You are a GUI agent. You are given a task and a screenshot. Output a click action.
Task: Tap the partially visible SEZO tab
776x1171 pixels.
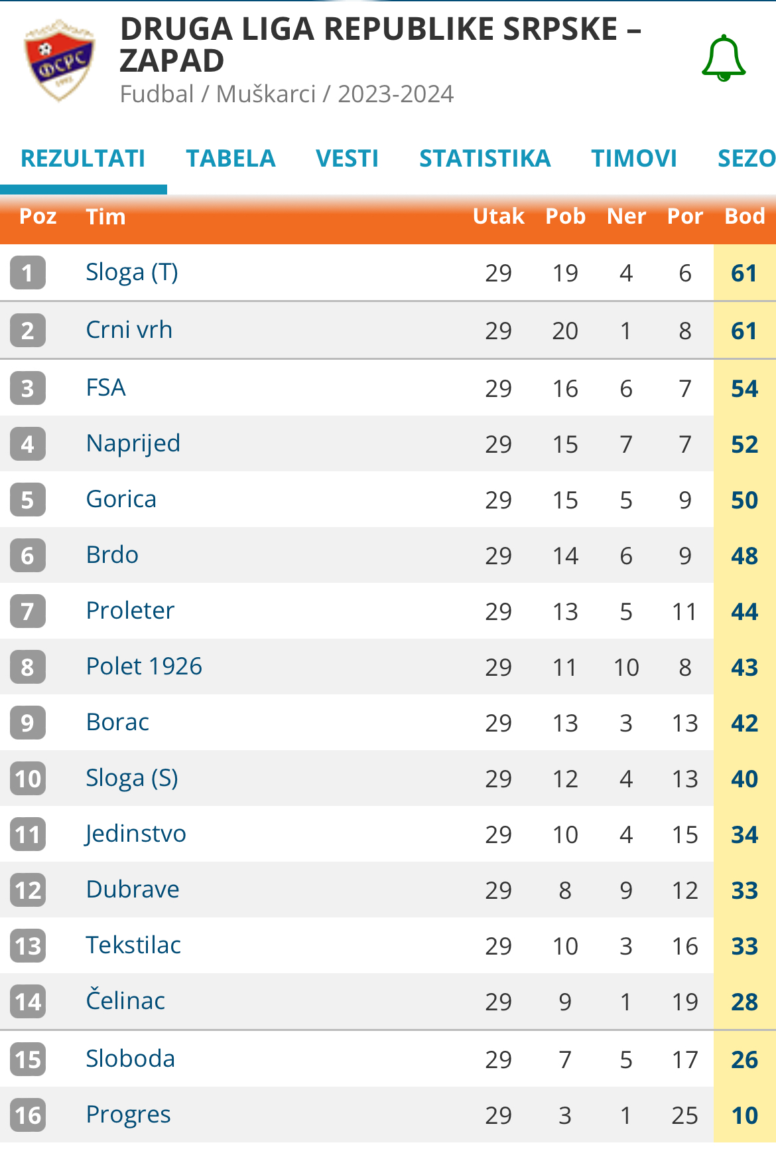pos(747,159)
